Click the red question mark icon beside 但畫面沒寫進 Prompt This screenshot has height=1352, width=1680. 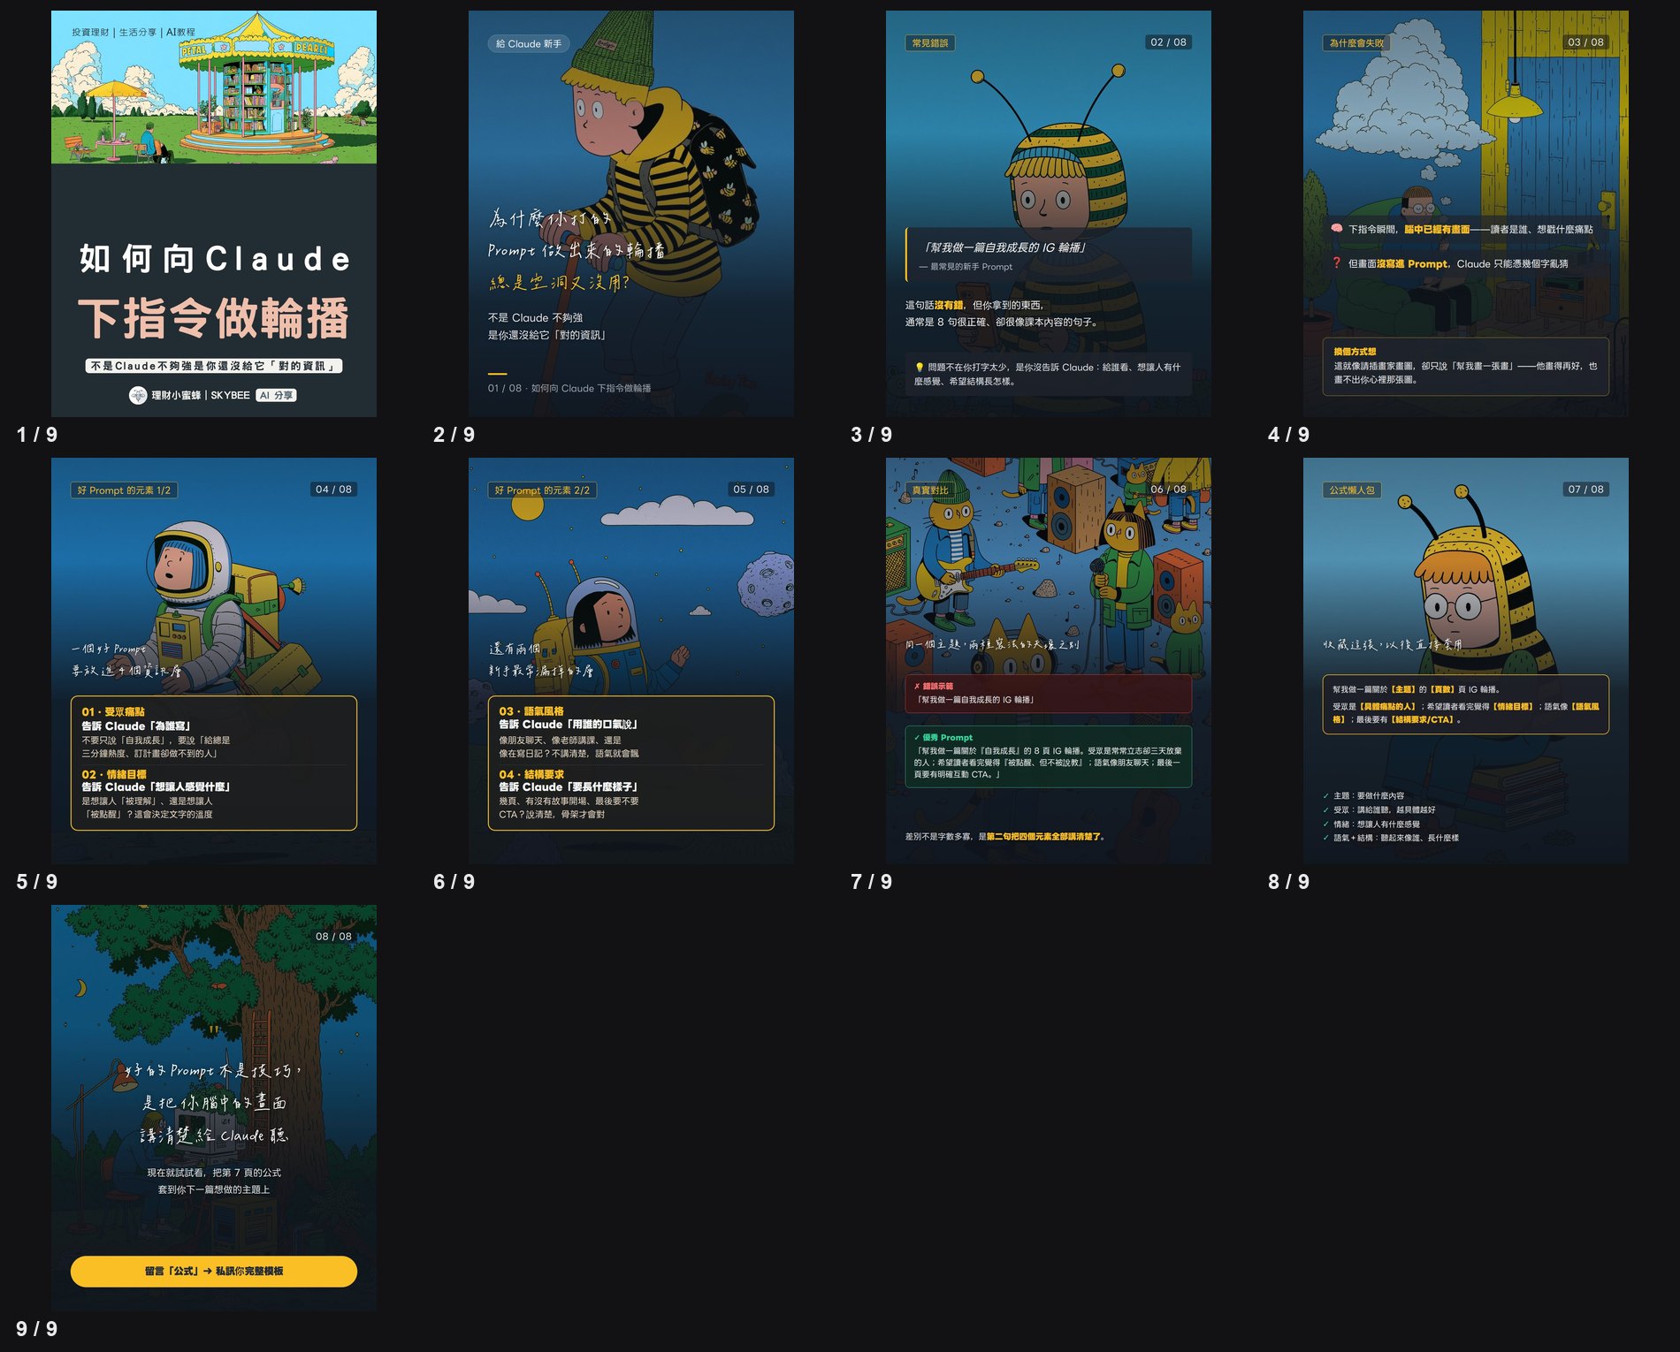[1337, 263]
